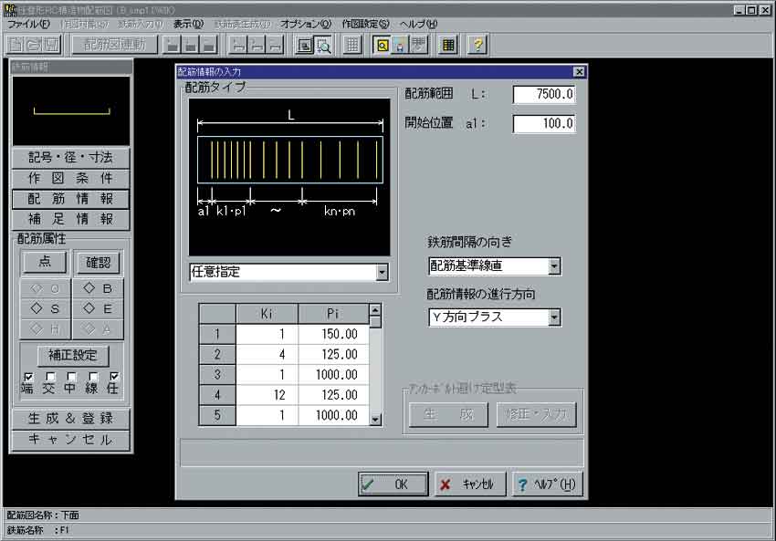Click the 配筋図連動 toolbar button
776x541 pixels.
point(115,45)
